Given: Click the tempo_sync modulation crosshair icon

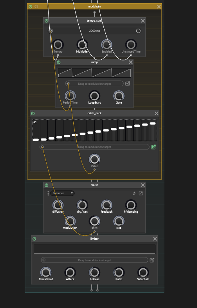Looking at the screenshot, I should point(51,31).
